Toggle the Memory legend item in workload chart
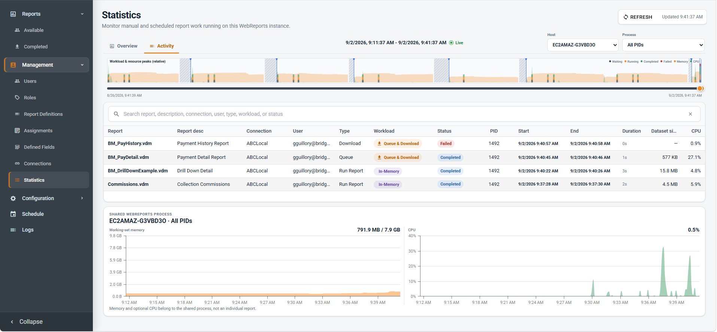 click(681, 61)
